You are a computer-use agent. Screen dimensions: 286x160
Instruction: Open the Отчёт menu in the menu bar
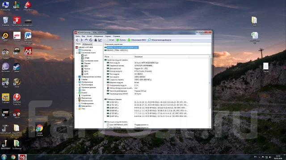(x=89, y=36)
